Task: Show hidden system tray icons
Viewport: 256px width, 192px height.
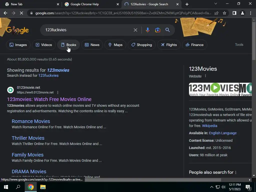Action: [211, 187]
